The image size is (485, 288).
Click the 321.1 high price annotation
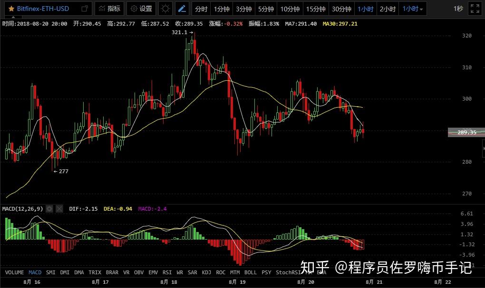[182, 32]
